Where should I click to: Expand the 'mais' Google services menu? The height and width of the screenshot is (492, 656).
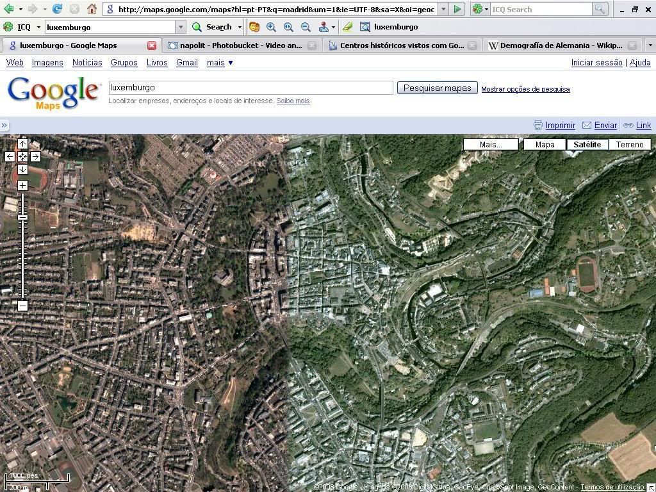tap(220, 62)
